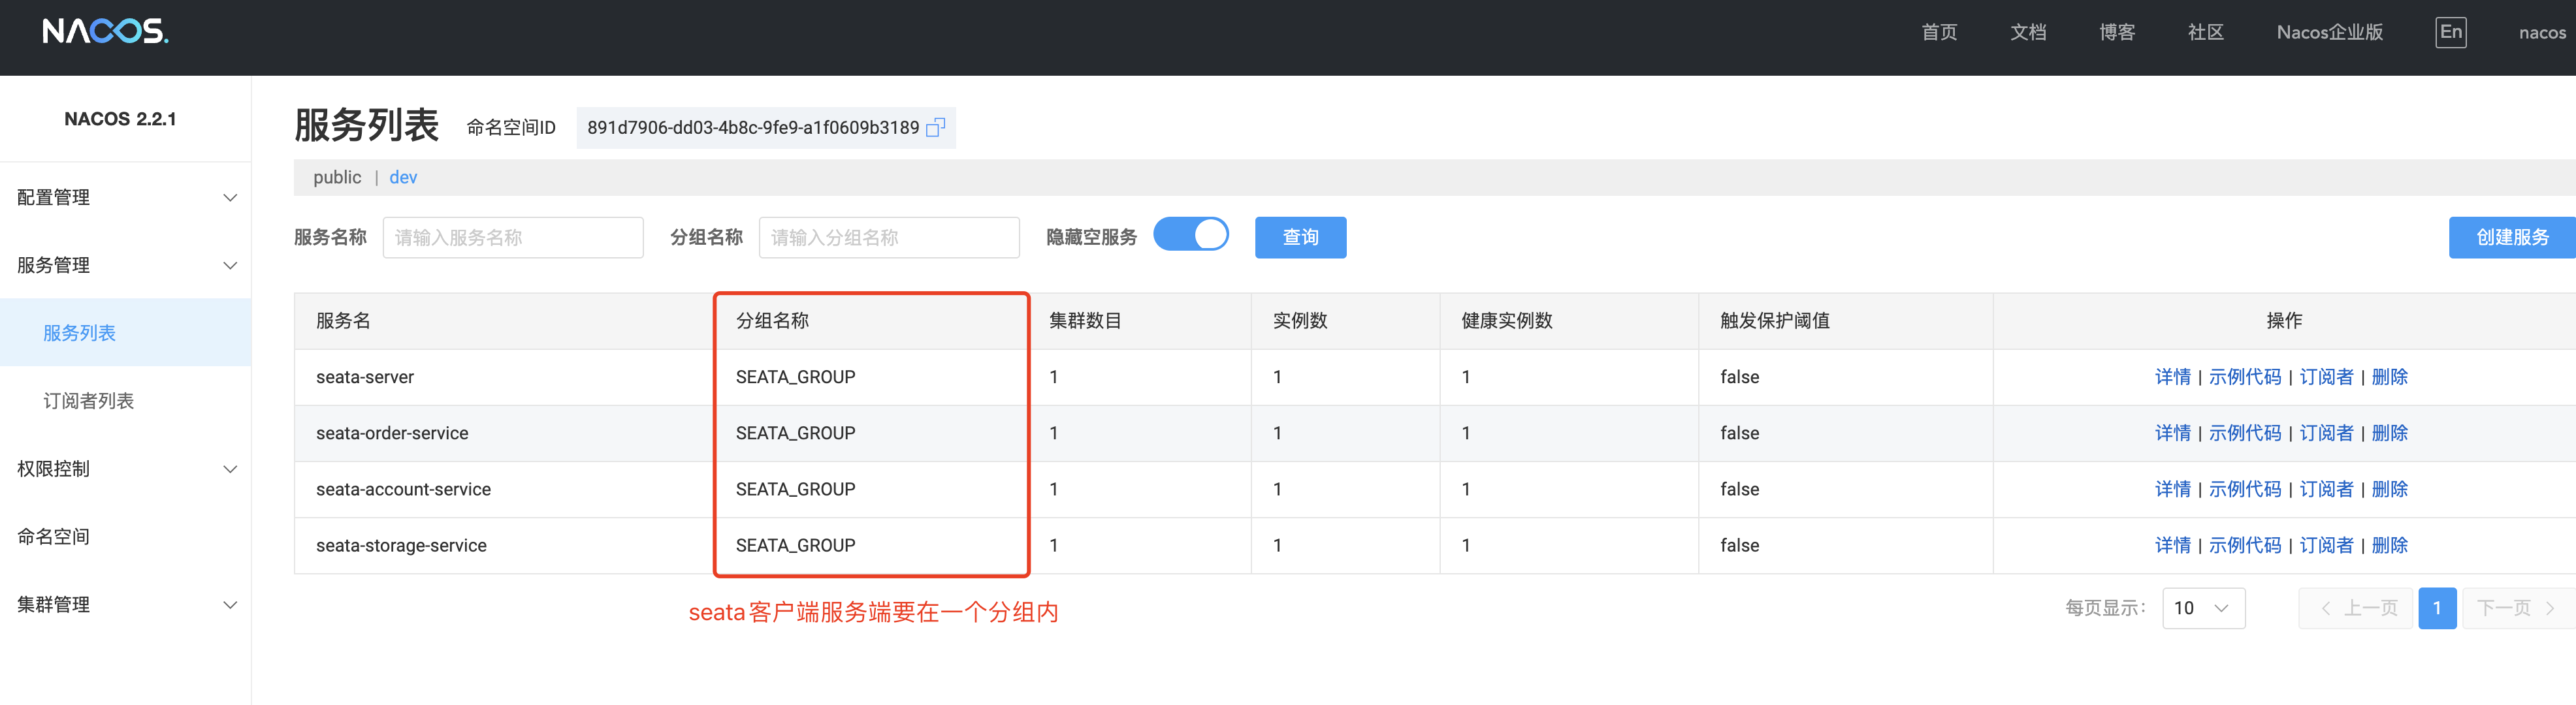Open 文档 in top navigation

click(x=2028, y=32)
